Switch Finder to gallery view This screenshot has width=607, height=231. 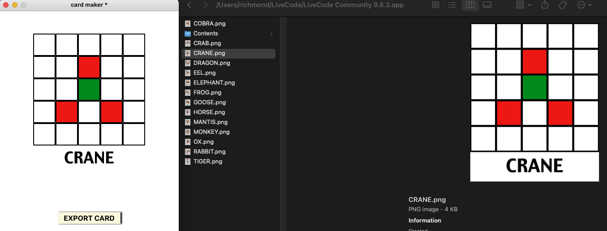pyautogui.click(x=487, y=5)
